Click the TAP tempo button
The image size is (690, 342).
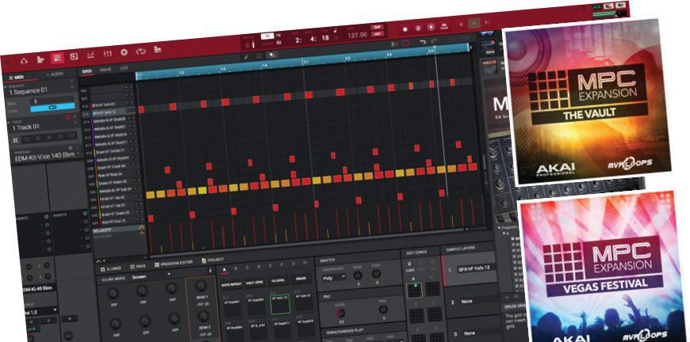[x=377, y=27]
